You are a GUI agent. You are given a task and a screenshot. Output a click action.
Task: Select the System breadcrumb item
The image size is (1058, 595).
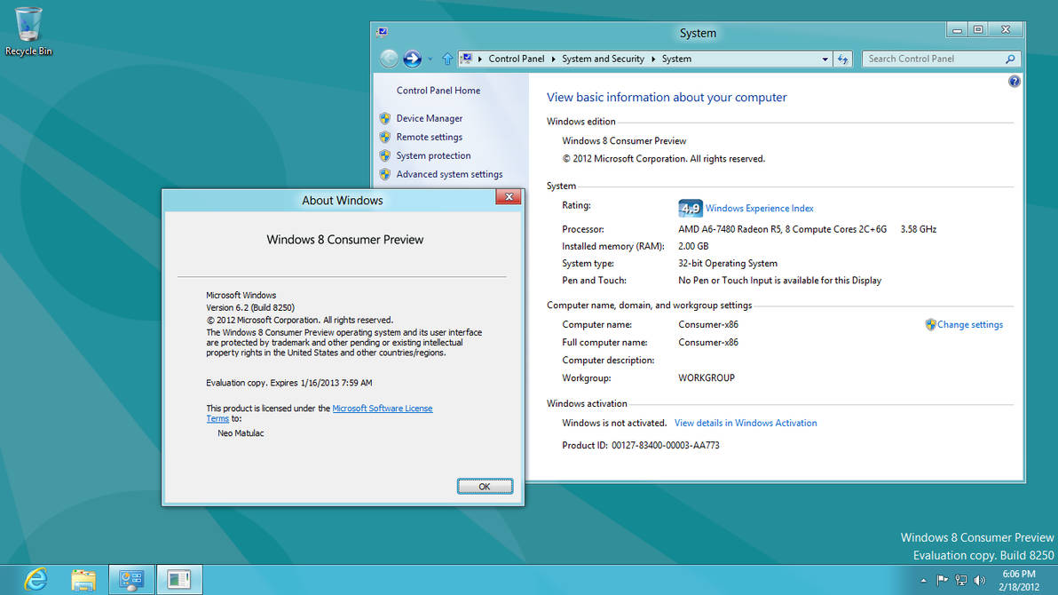pyautogui.click(x=676, y=59)
